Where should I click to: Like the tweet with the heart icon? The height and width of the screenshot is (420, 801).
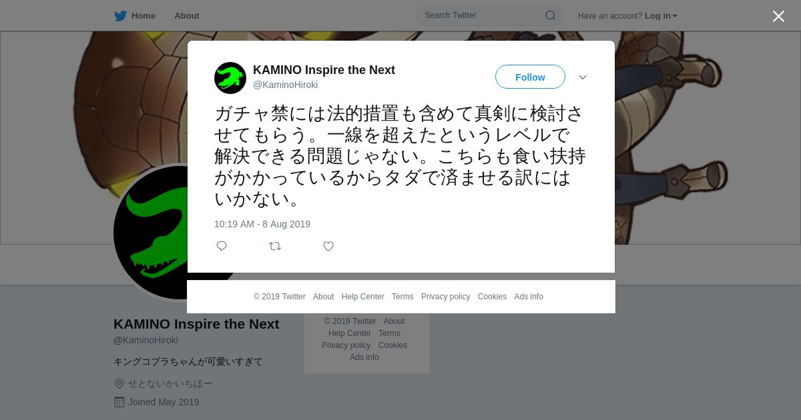tap(328, 246)
